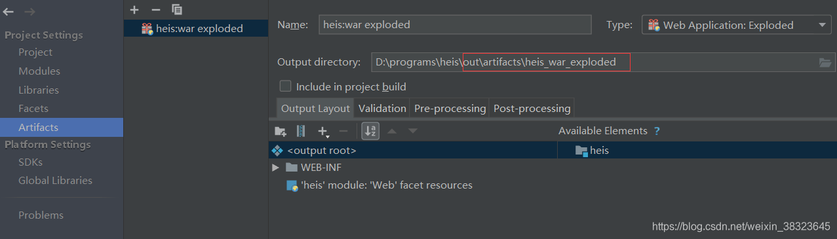Click the Available Elements help question mark
This screenshot has height=239, width=837.
click(657, 131)
